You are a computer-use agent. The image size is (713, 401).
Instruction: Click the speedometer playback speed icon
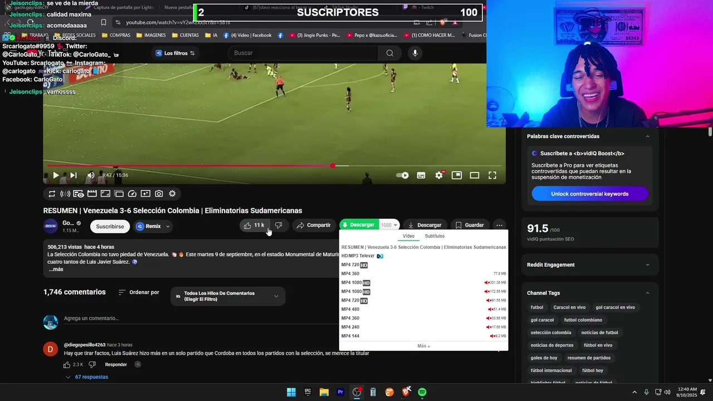pyautogui.click(x=132, y=194)
